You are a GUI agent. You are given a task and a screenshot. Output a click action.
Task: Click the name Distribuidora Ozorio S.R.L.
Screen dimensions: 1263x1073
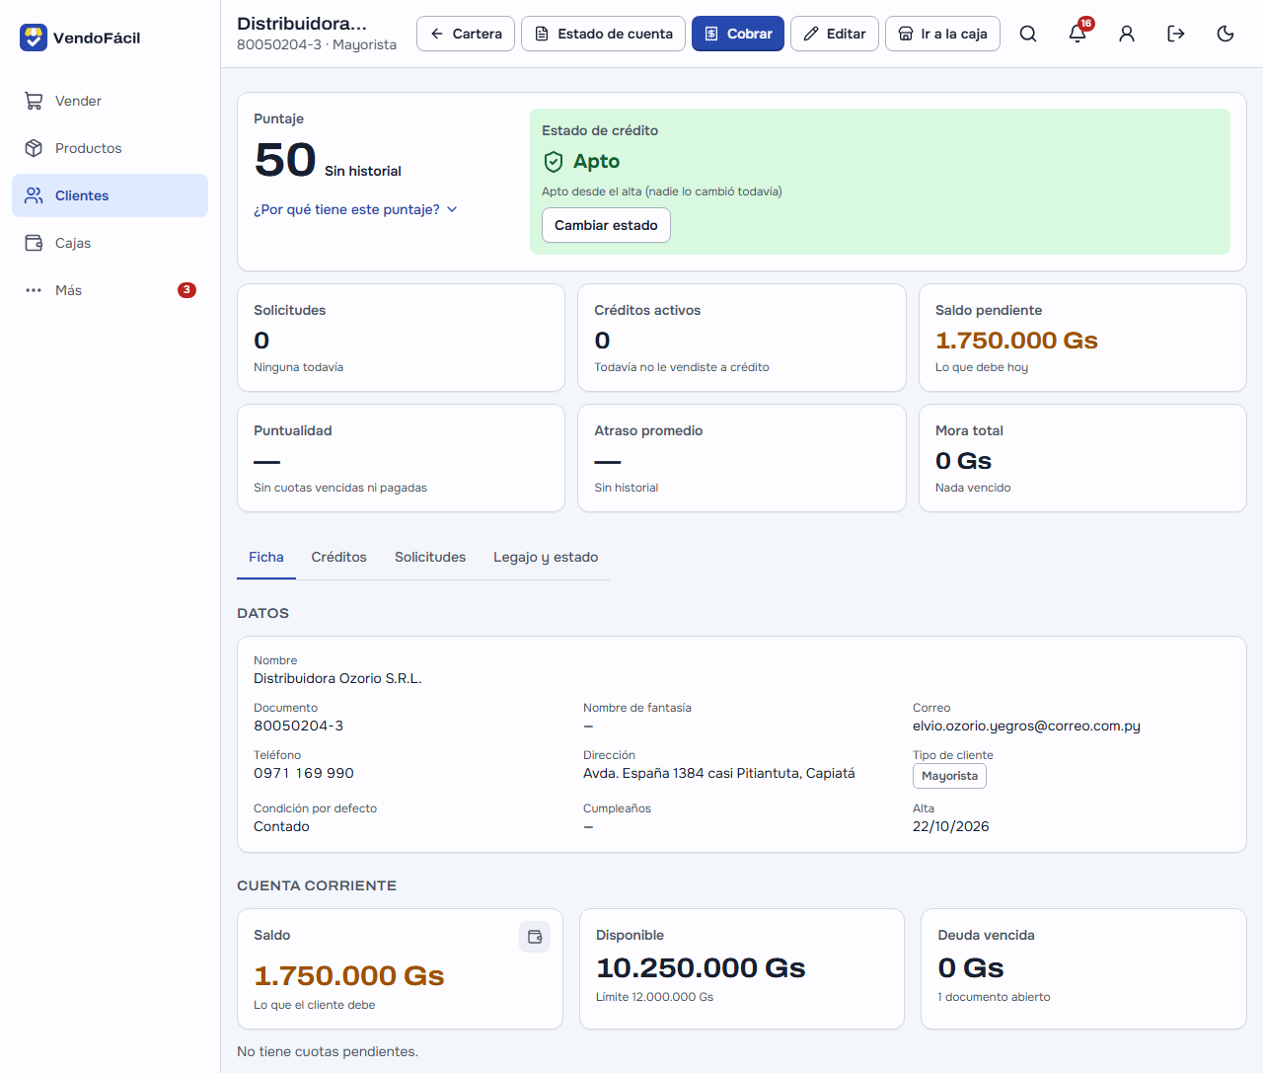tap(337, 678)
